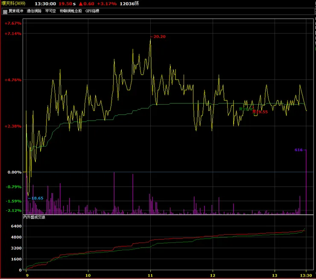This screenshot has height=280, width=316.
Task: Click the red 買19.55 price marker
Action: [260, 112]
